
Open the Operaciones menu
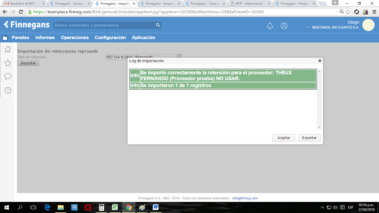75,38
